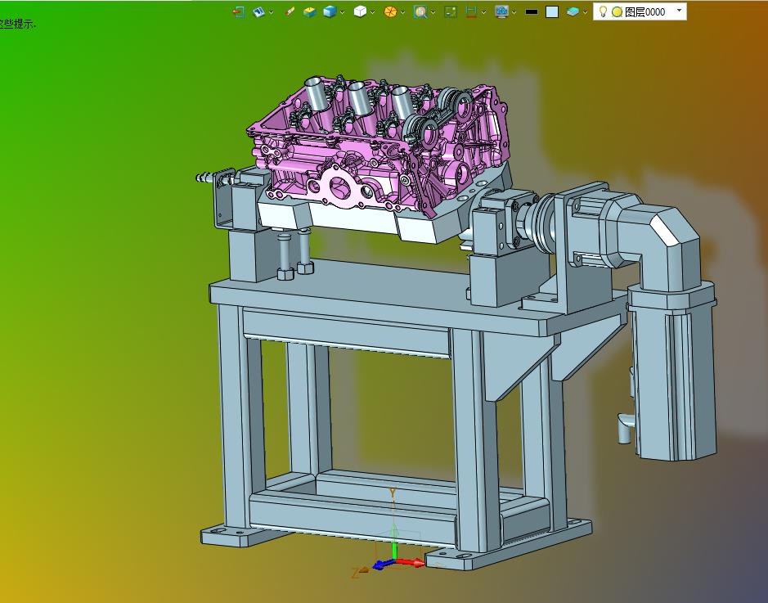Click the blue view orientation icon
This screenshot has height=603, width=768.
click(x=259, y=11)
